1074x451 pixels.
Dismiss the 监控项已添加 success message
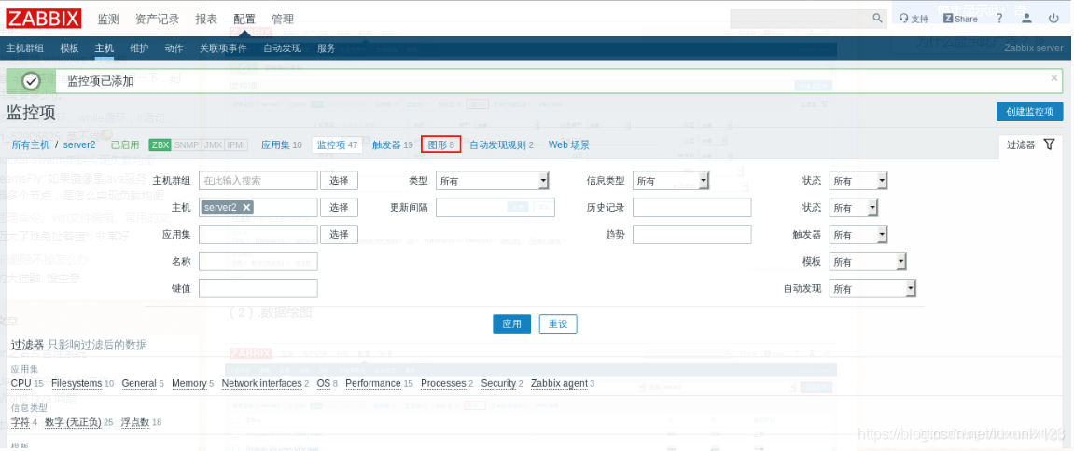click(x=1054, y=78)
